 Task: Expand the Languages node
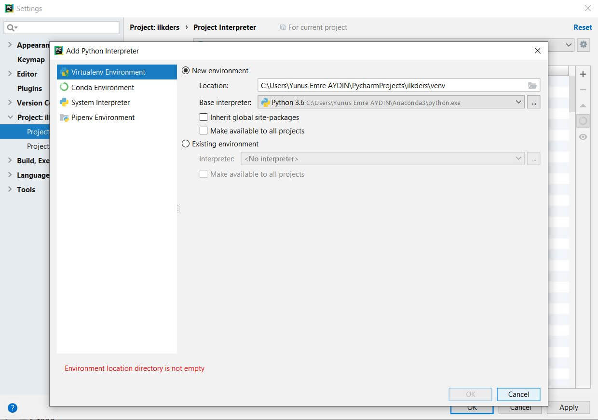10,175
